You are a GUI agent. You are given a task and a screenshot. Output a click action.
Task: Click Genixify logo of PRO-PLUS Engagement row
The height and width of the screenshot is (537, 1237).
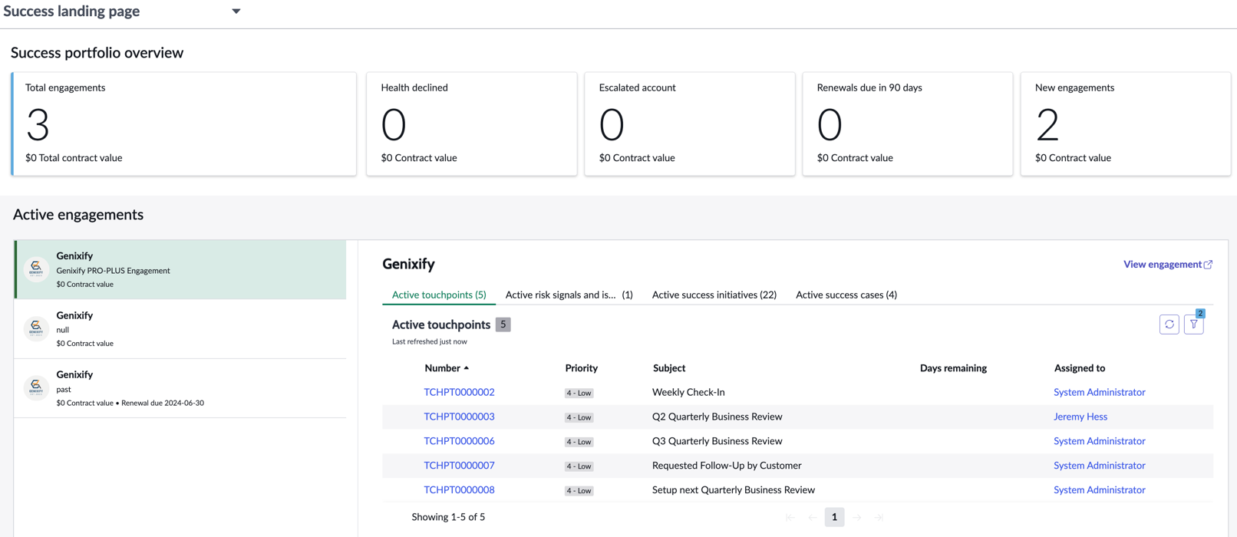pos(36,269)
